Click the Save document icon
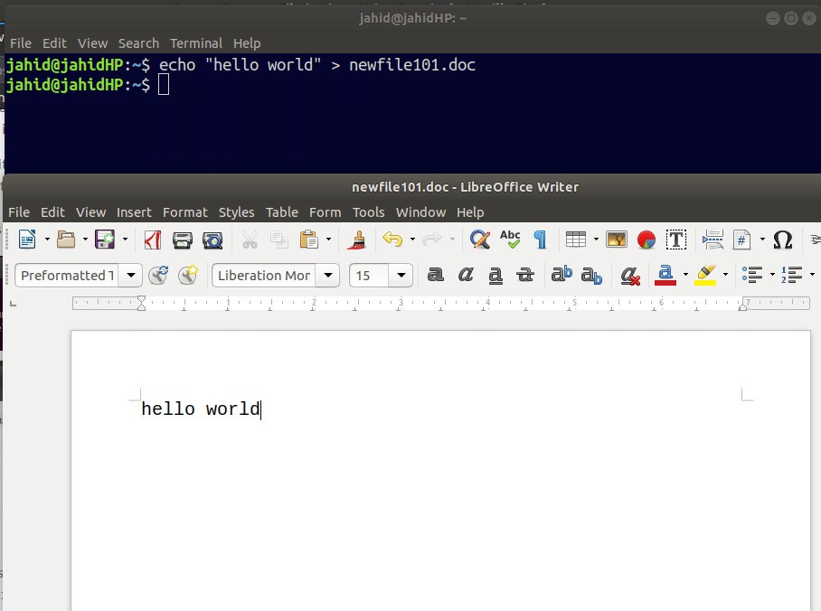 (105, 240)
